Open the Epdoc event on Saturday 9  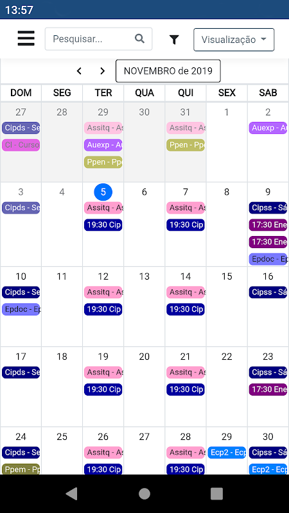coord(268,259)
